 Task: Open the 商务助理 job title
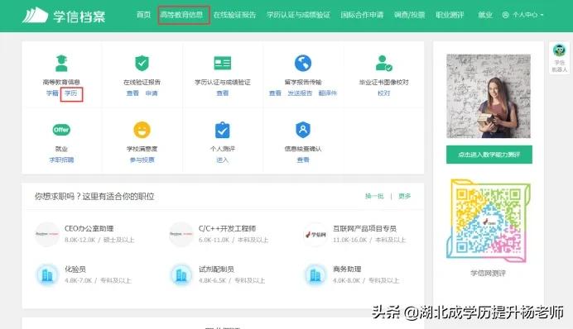click(347, 269)
